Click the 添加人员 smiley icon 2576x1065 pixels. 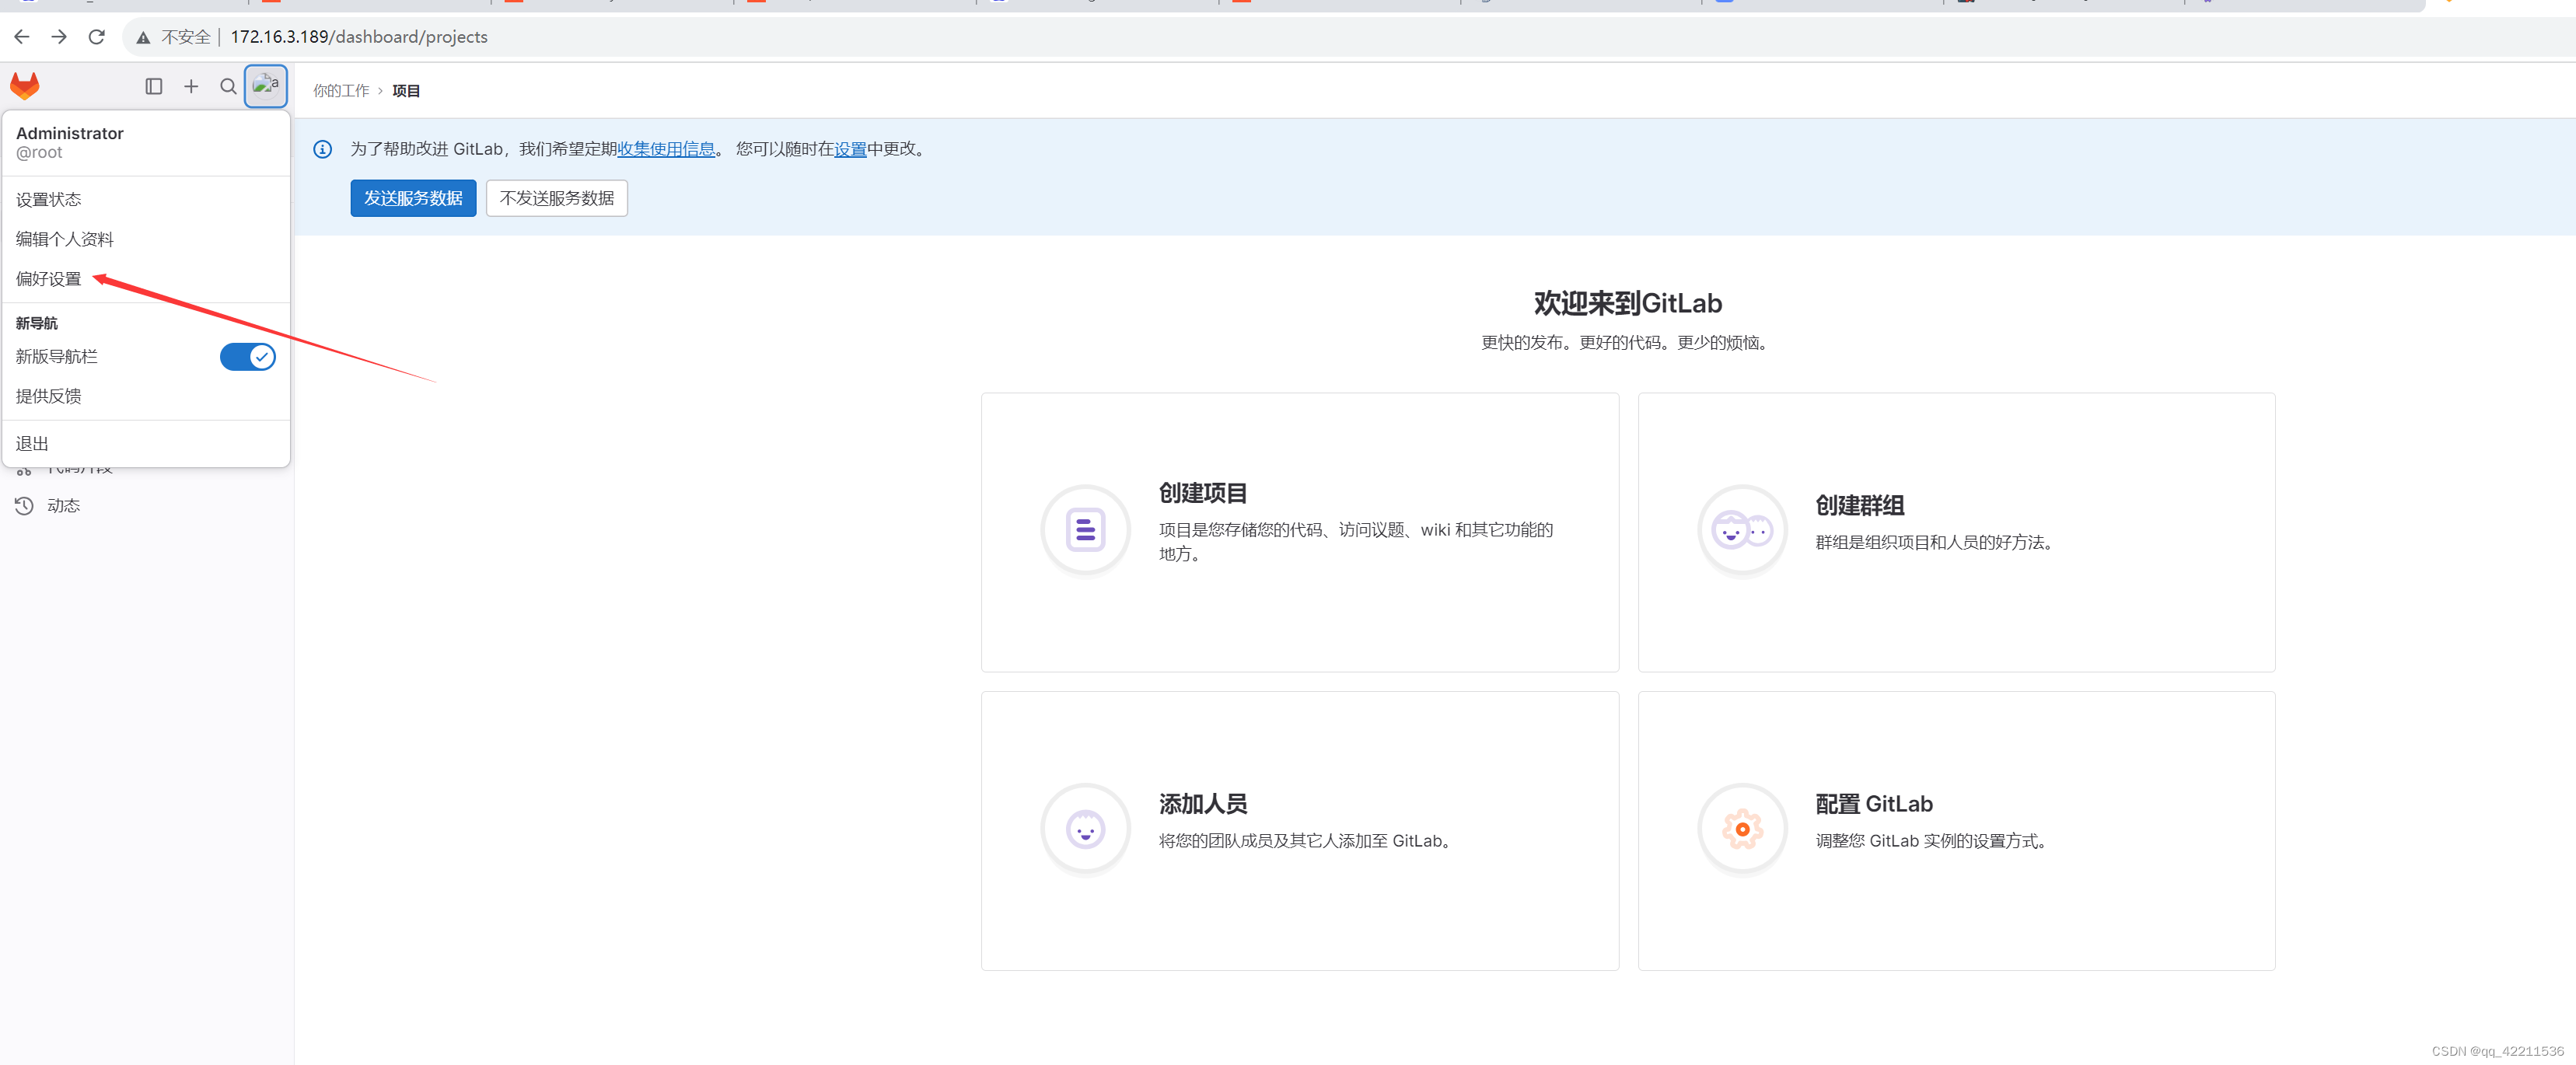click(x=1085, y=829)
